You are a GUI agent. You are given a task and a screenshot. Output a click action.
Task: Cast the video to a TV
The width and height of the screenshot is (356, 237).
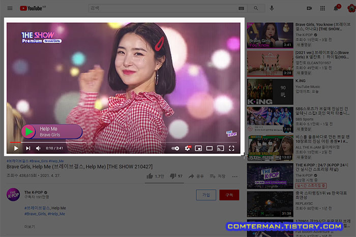(220, 148)
